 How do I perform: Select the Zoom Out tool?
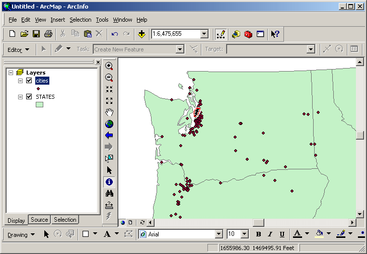point(109,78)
